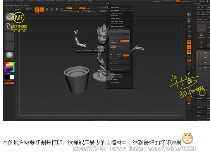This screenshot has height=155, width=210.
Task: Toggle the Zadd button
Action: (x=82, y=8)
